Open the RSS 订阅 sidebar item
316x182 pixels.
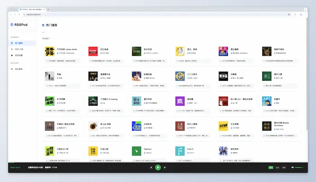22,49
